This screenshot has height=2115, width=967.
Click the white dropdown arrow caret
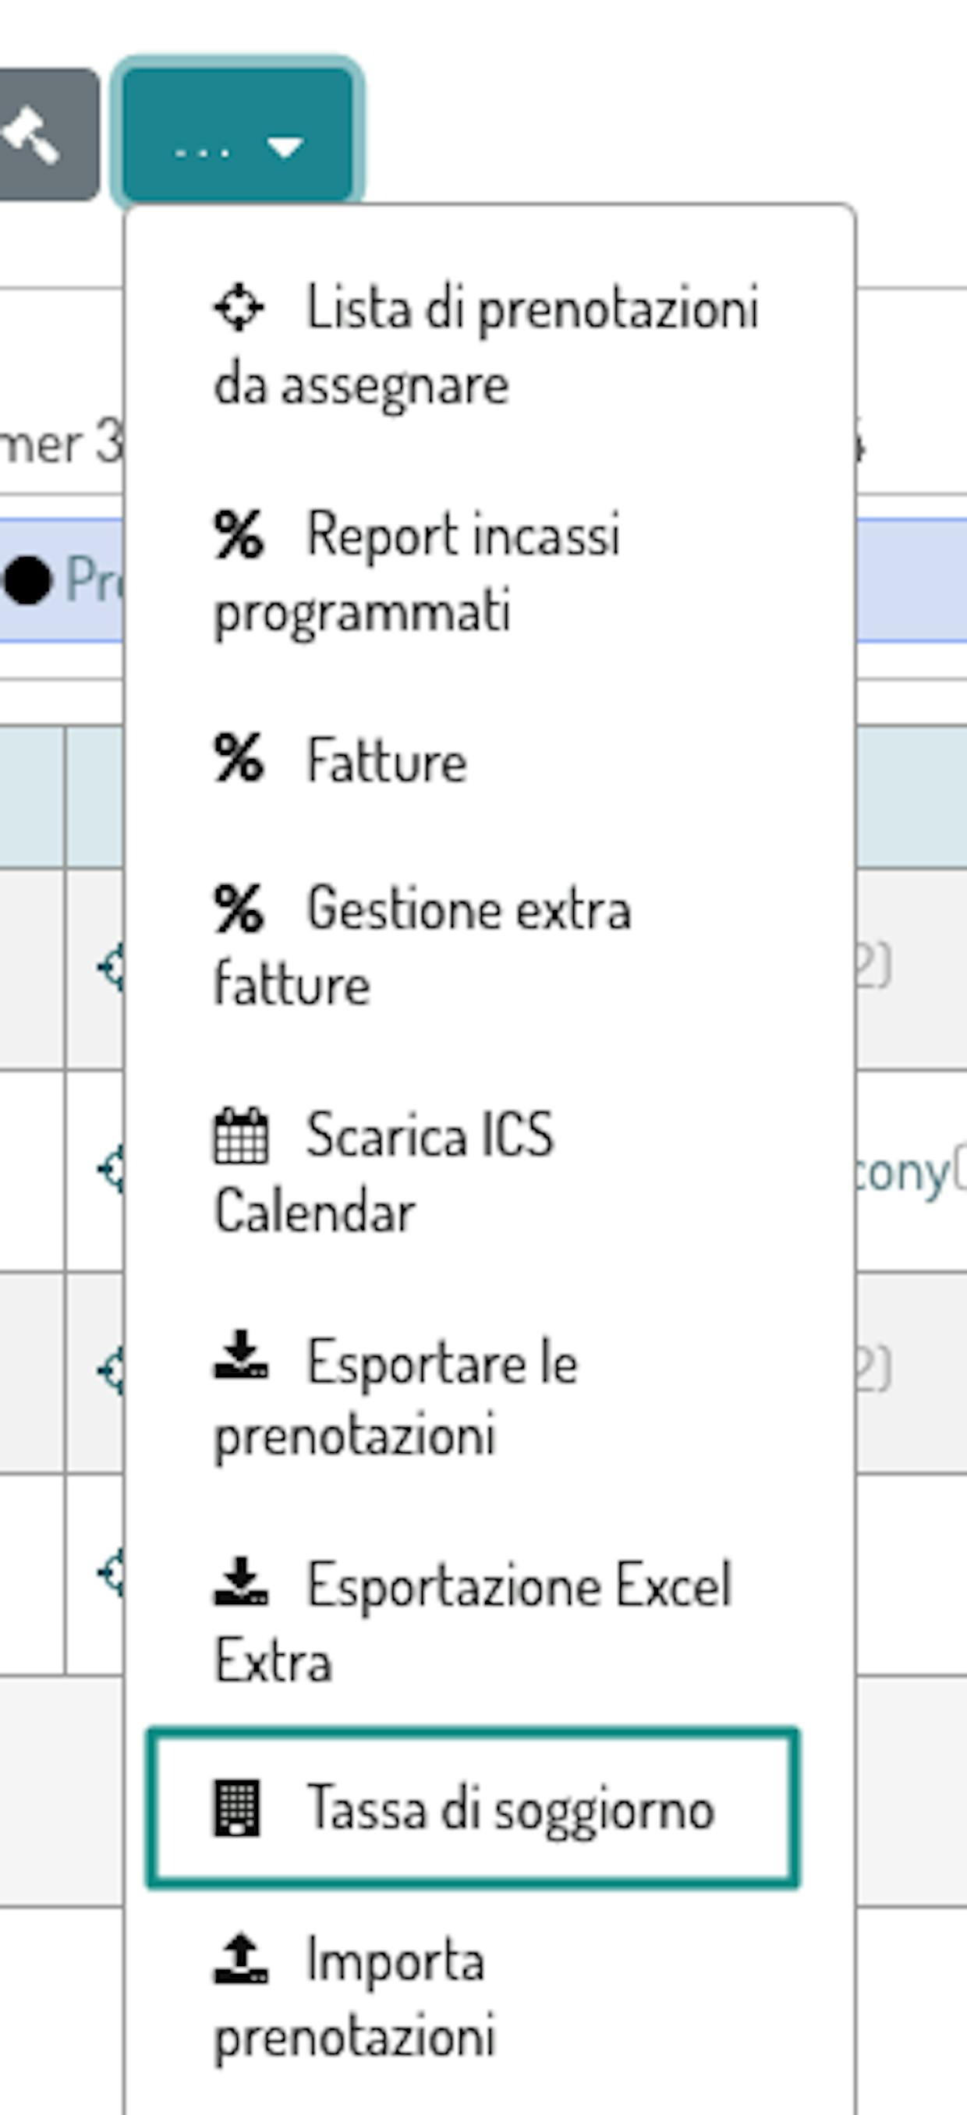pos(285,148)
